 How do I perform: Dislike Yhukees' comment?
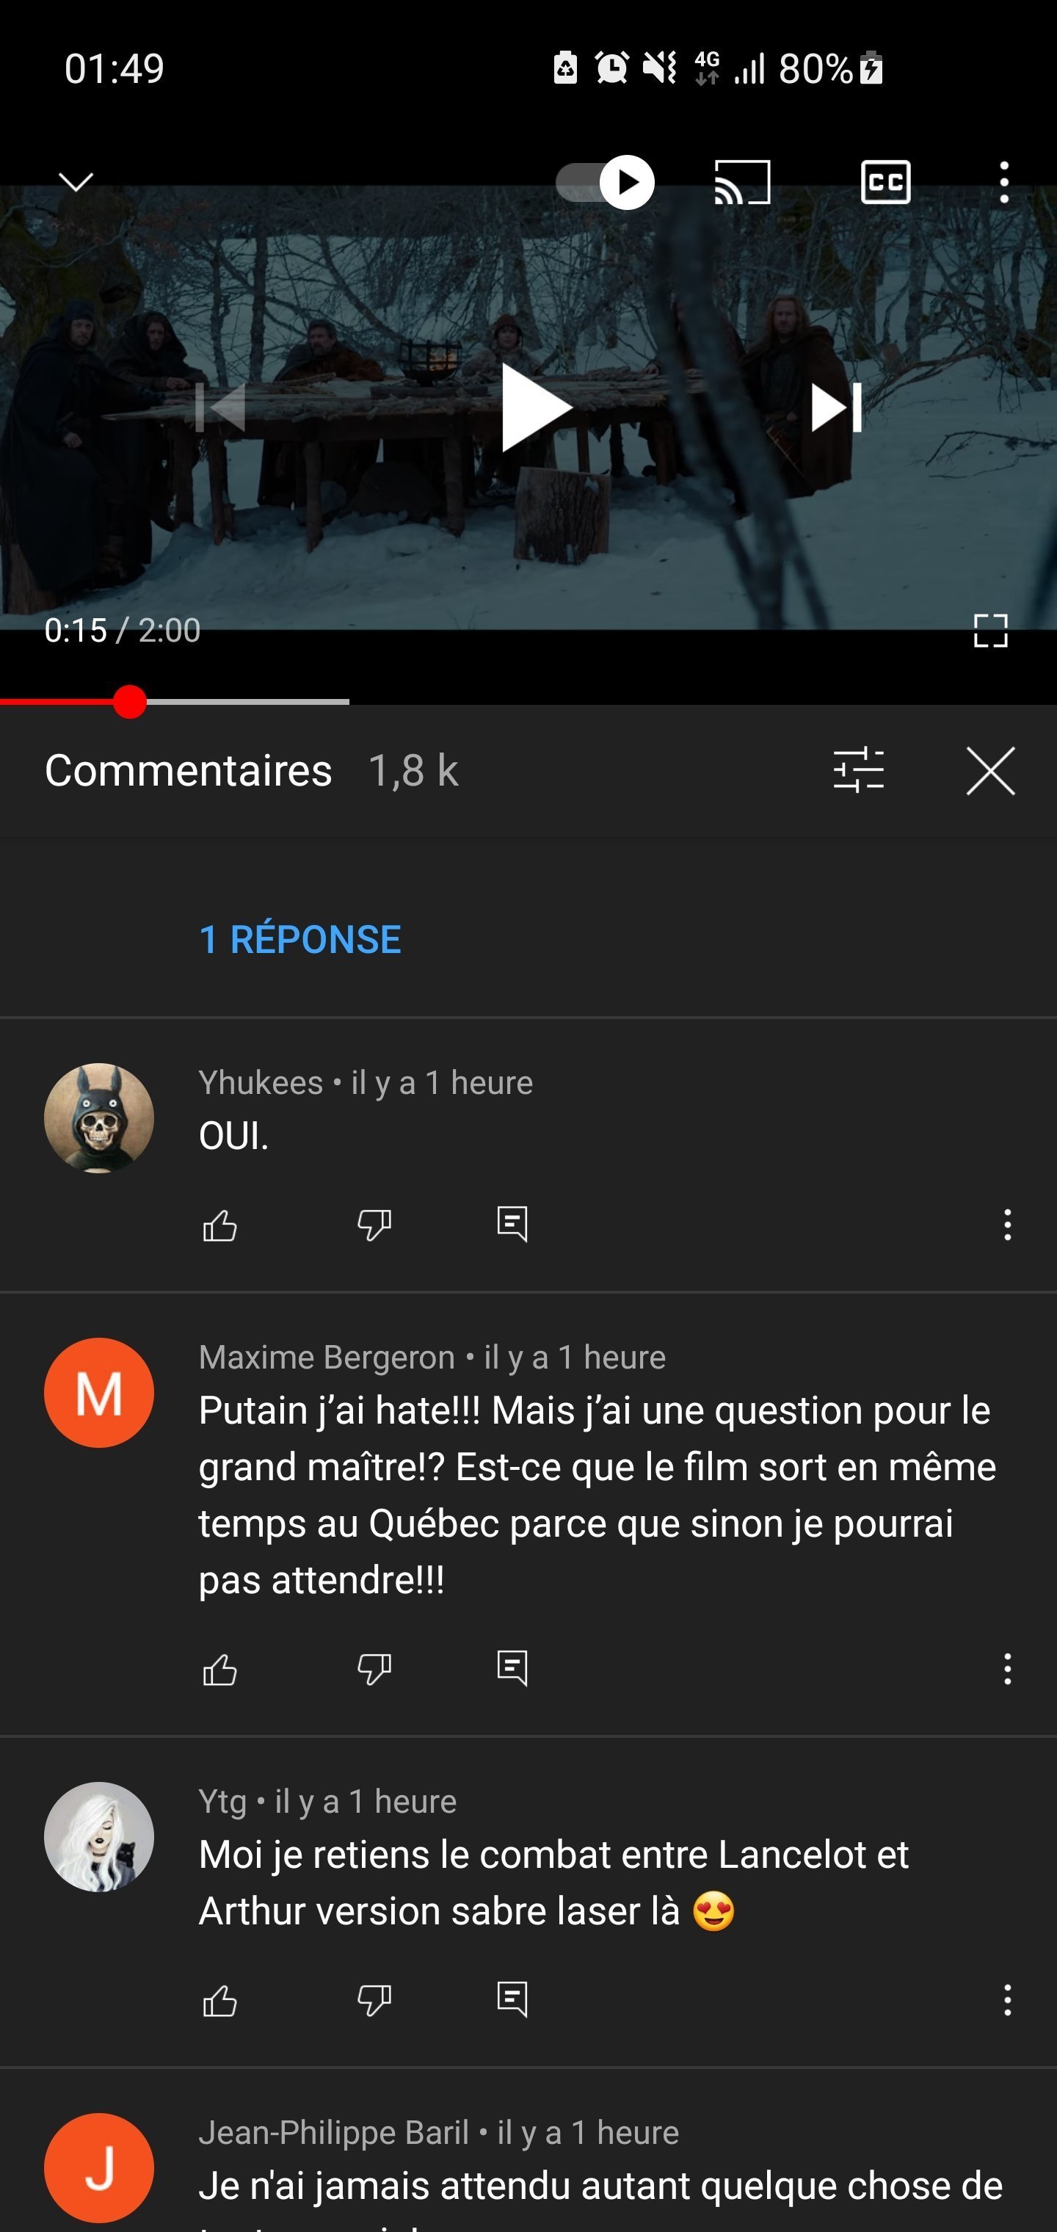(x=374, y=1225)
